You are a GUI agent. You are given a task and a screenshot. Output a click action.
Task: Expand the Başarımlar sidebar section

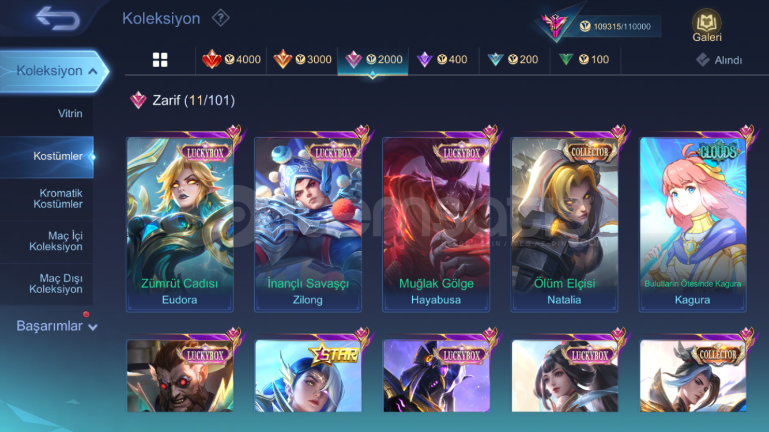tap(56, 326)
